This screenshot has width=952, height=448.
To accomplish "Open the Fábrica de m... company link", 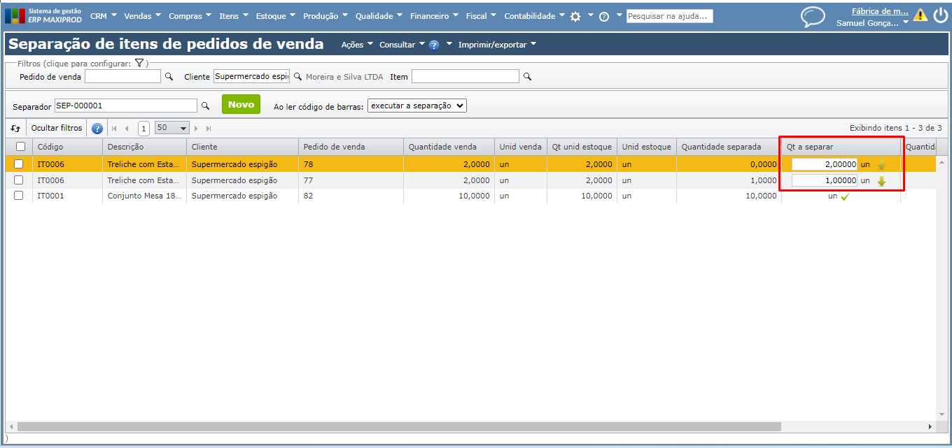I will click(880, 11).
